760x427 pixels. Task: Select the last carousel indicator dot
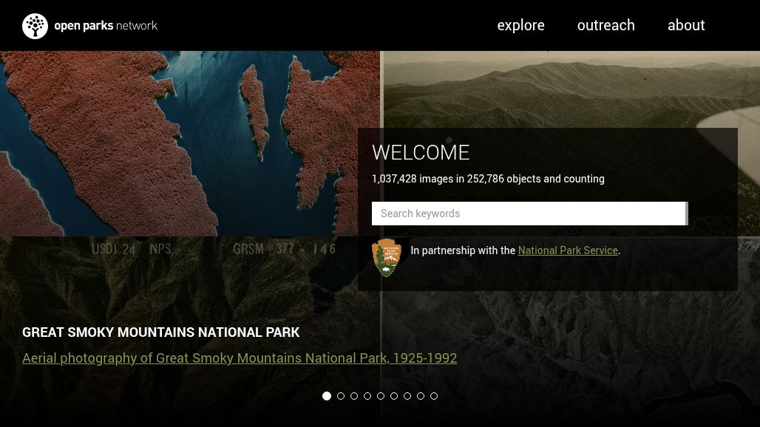point(434,396)
